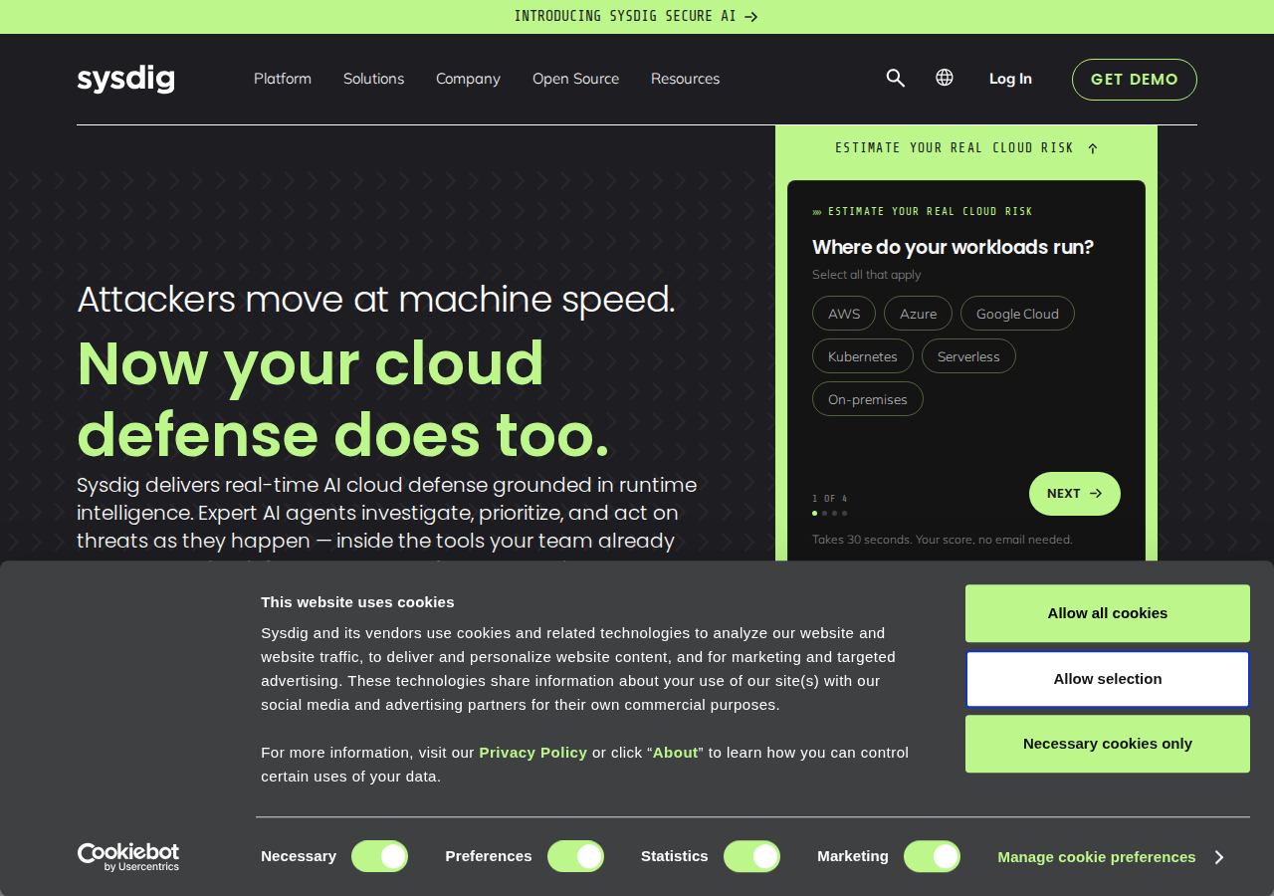1274x896 pixels.
Task: Select the Google Cloud workload option
Action: click(x=1017, y=314)
